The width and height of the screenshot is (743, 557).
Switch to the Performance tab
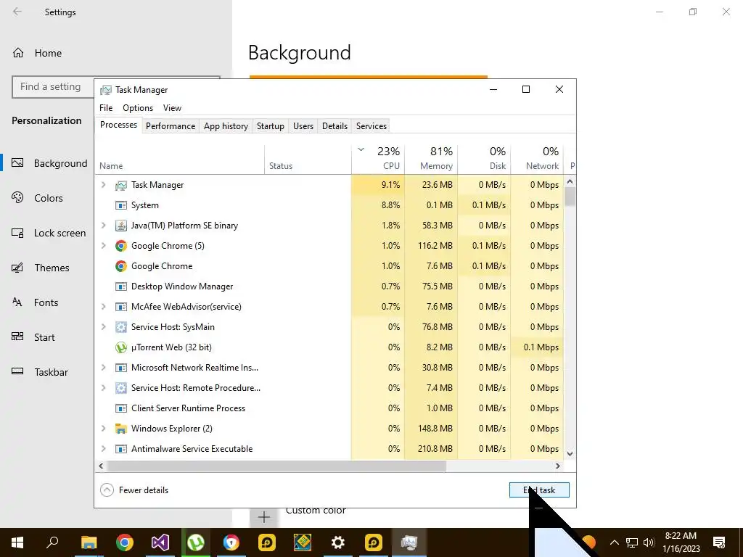pyautogui.click(x=171, y=126)
